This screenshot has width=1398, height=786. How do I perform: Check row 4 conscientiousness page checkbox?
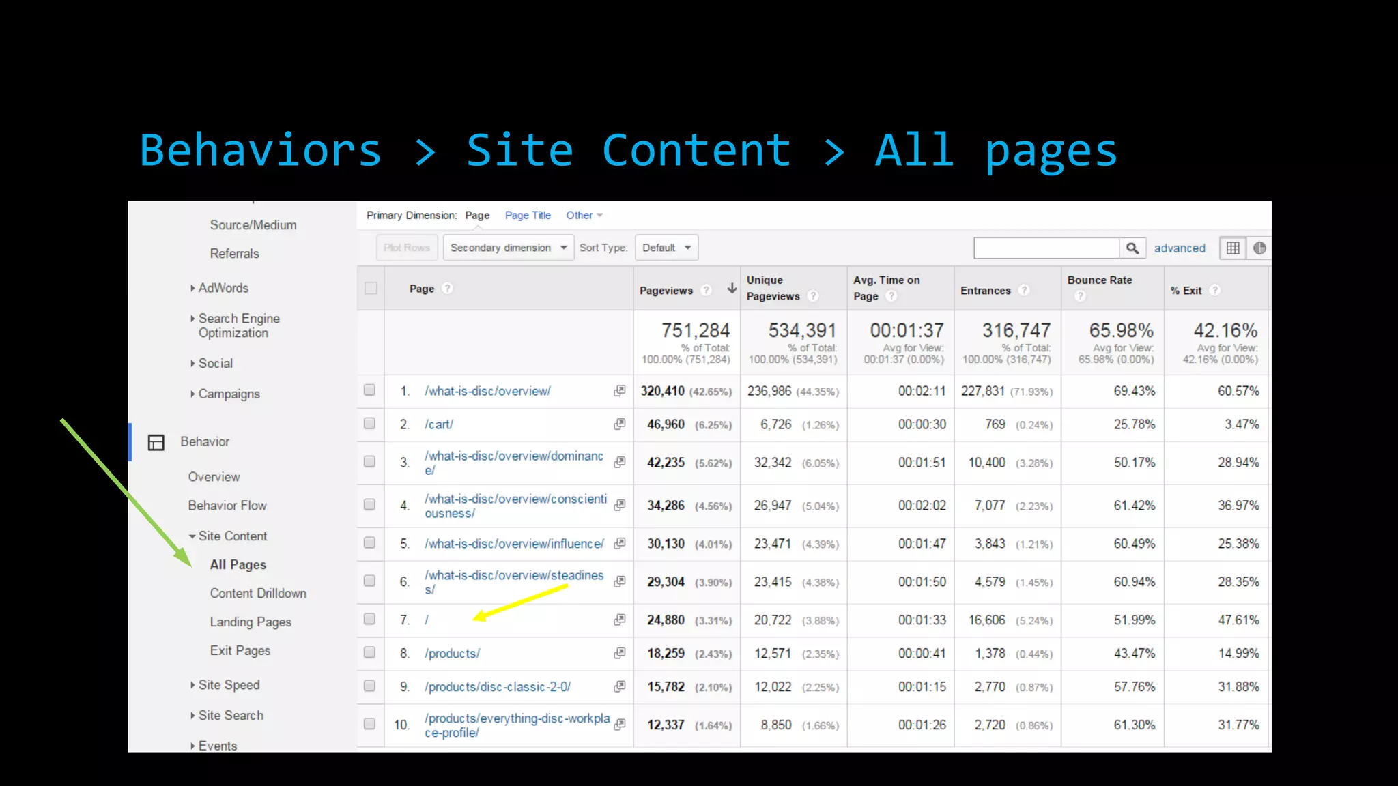[369, 505]
